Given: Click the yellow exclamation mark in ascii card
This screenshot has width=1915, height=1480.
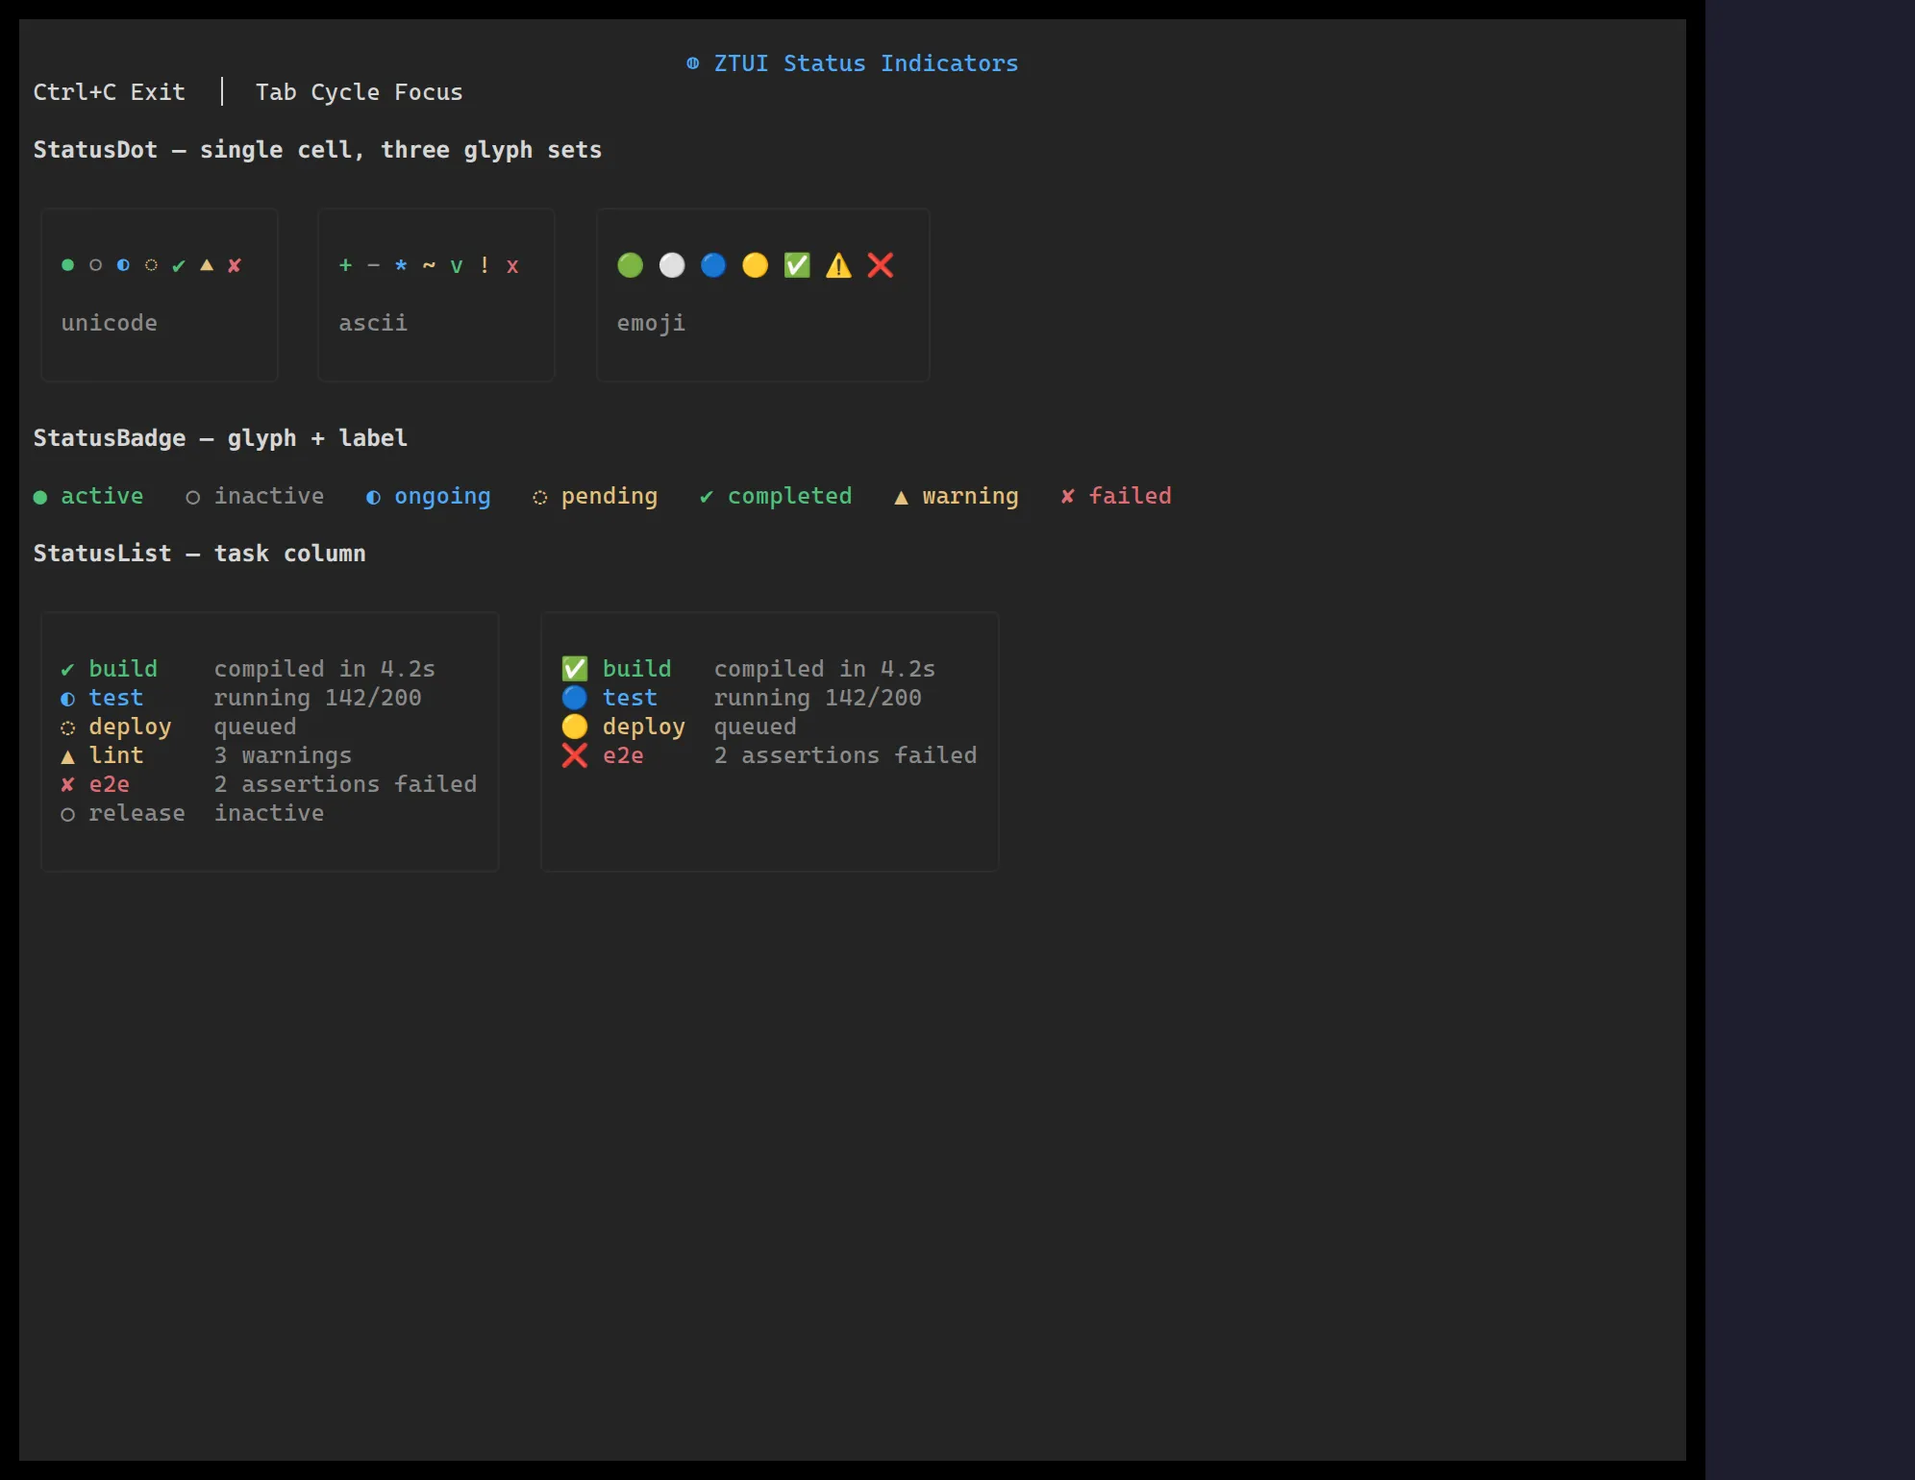Looking at the screenshot, I should tap(485, 265).
